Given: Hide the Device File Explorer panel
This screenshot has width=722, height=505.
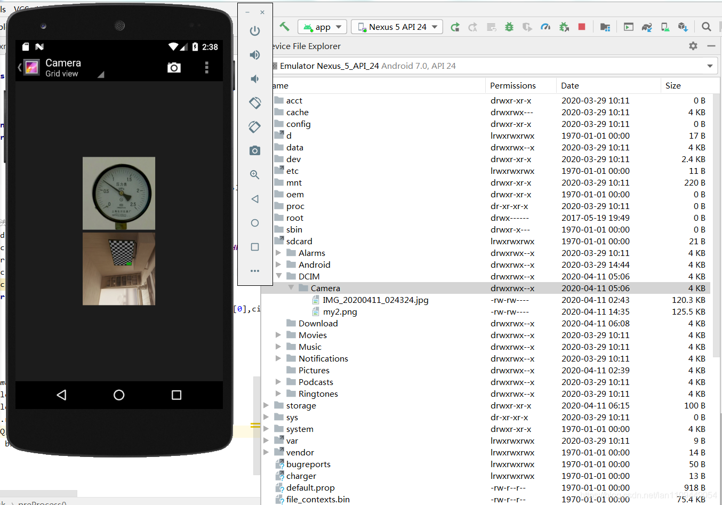Looking at the screenshot, I should click(711, 46).
